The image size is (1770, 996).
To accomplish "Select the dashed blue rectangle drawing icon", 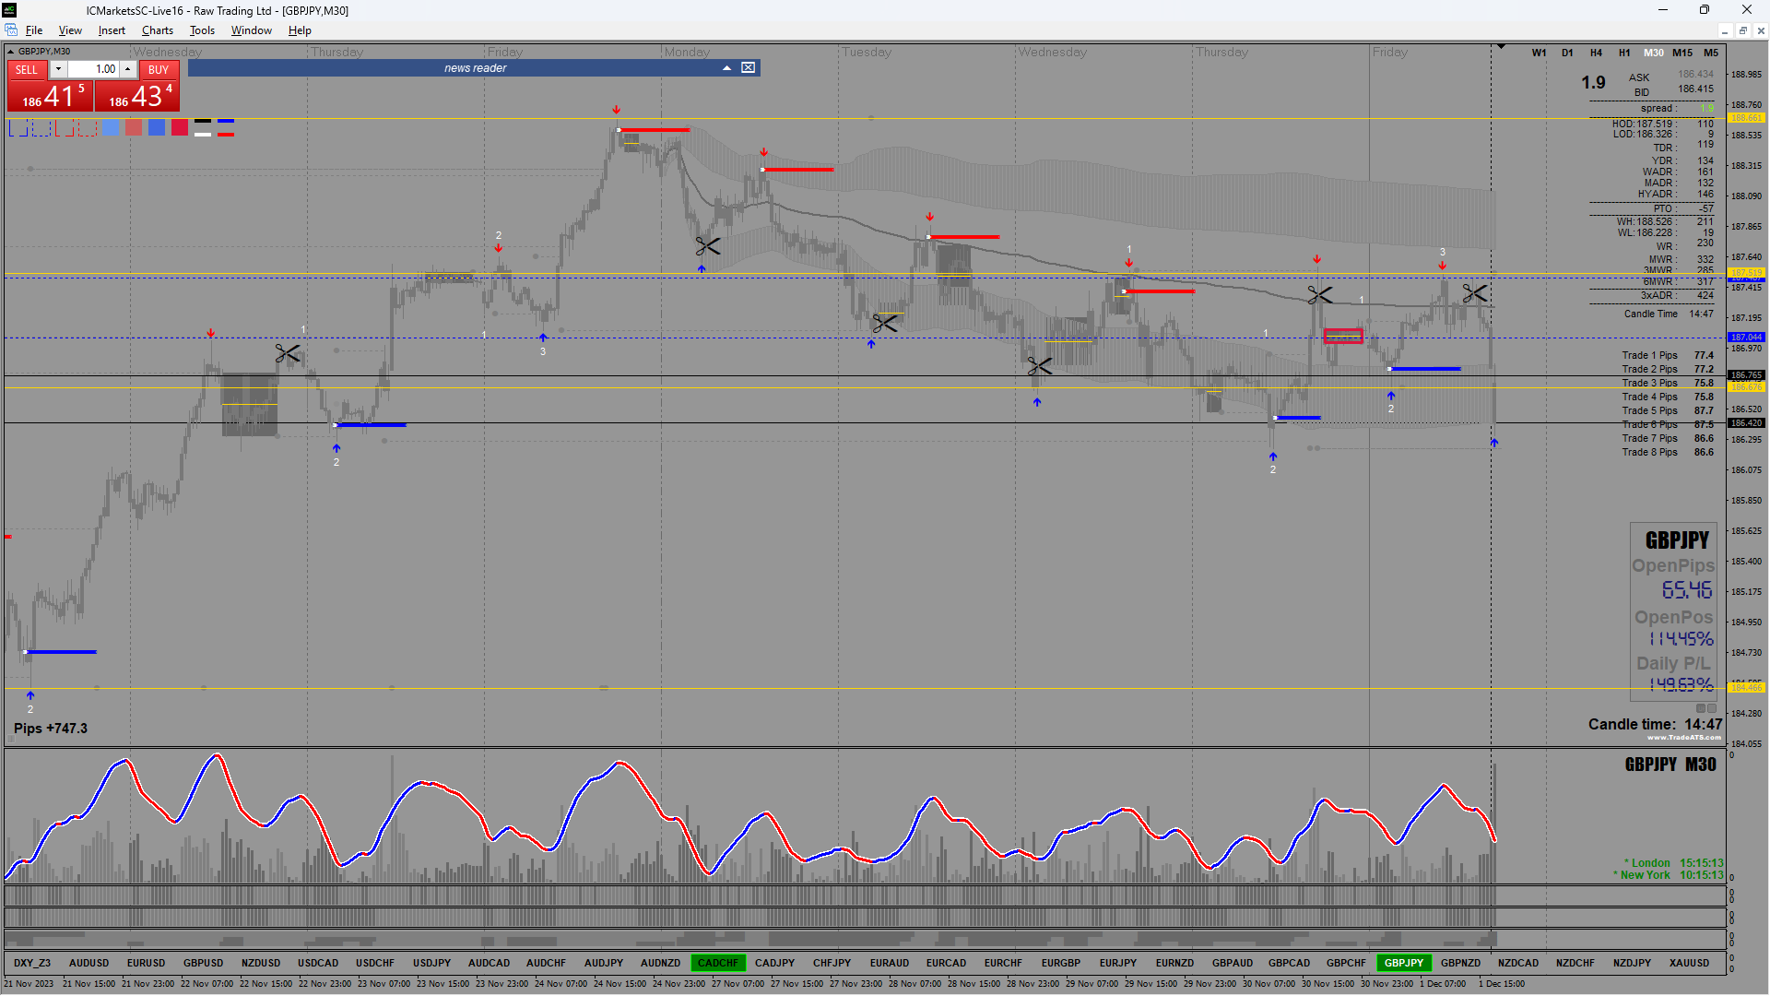I will [x=41, y=128].
